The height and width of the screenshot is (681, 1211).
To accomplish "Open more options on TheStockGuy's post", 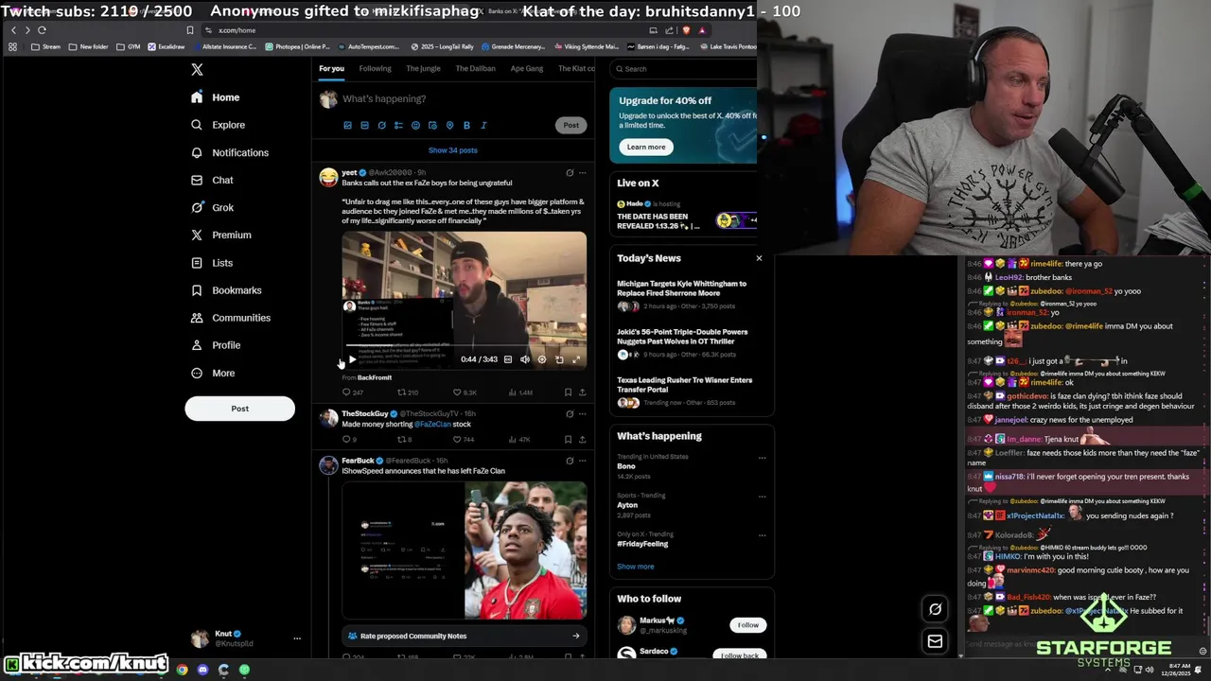I will (x=582, y=413).
